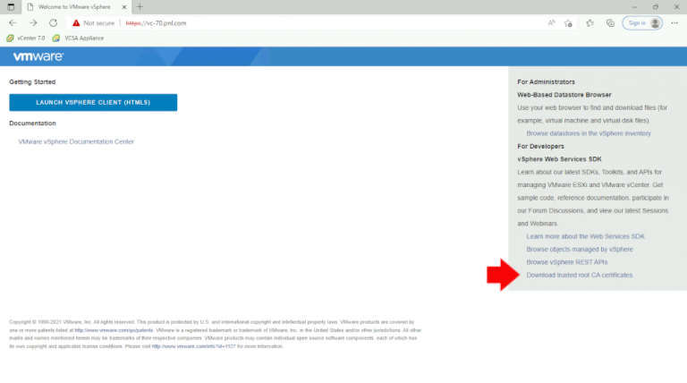Click the VMware logo
The image size is (687, 383).
pyautogui.click(x=38, y=56)
